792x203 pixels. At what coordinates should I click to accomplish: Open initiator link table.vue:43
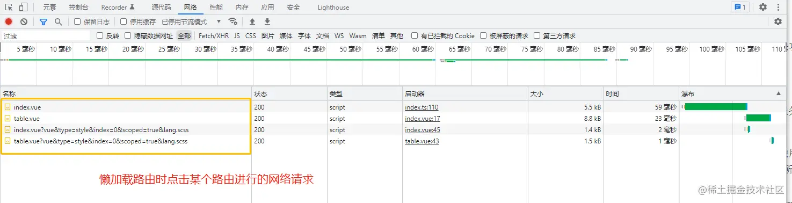(x=422, y=141)
